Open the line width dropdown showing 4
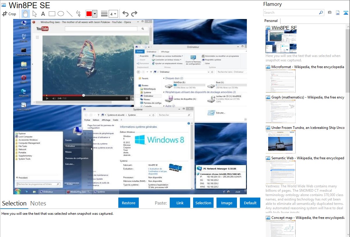The width and height of the screenshot is (350, 237). point(113,14)
